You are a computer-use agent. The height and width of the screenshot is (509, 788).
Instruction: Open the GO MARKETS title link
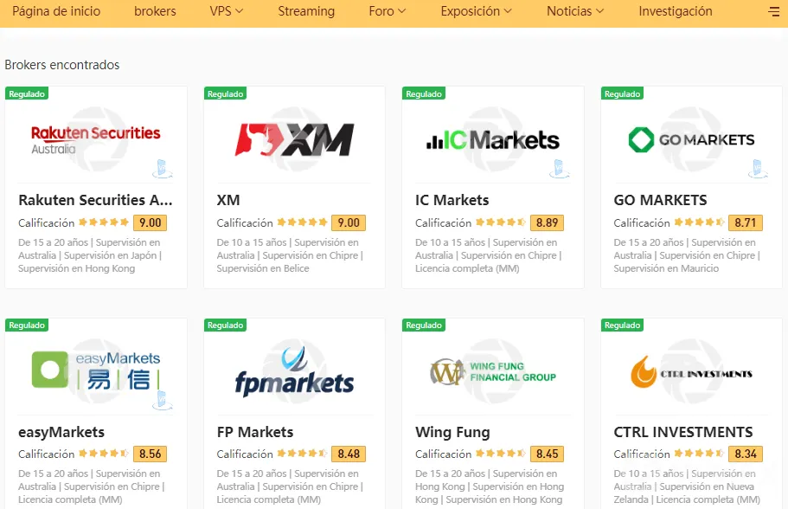660,200
